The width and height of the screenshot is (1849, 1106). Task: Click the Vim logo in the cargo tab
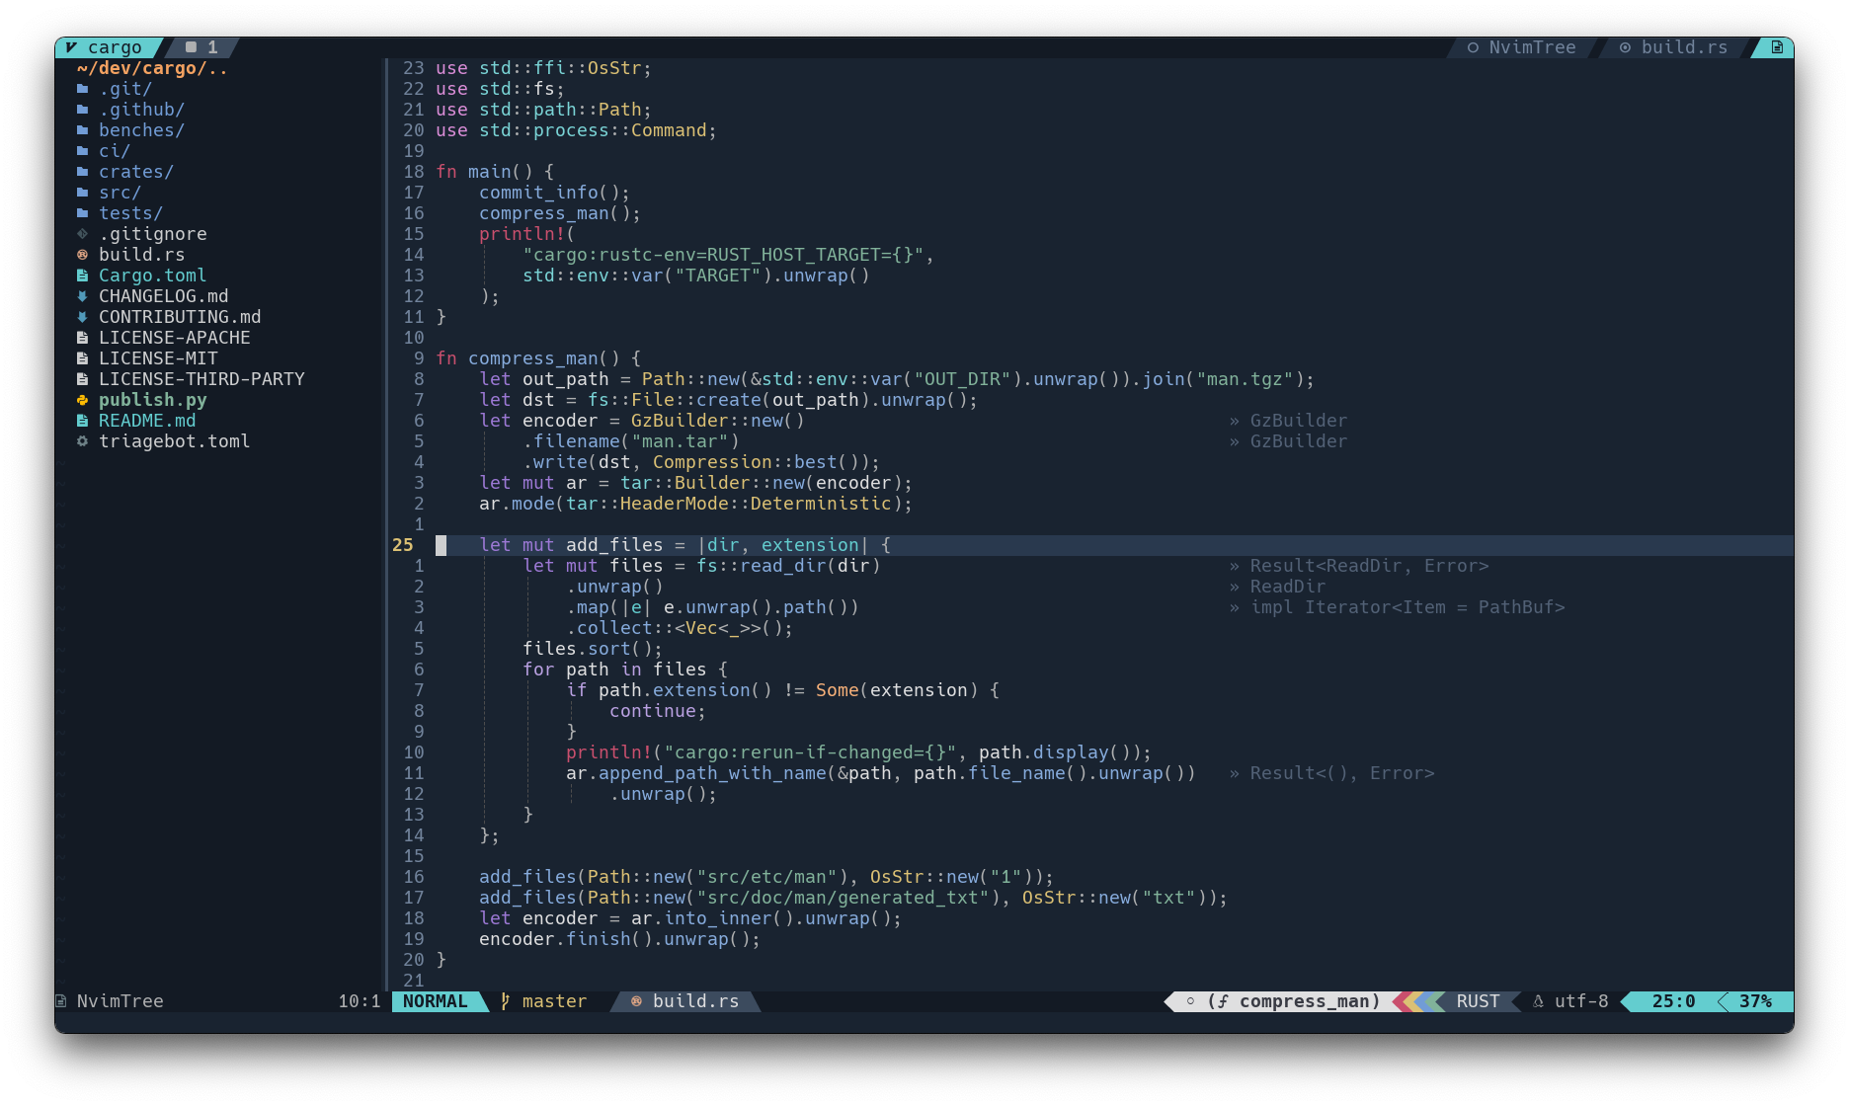point(69,46)
